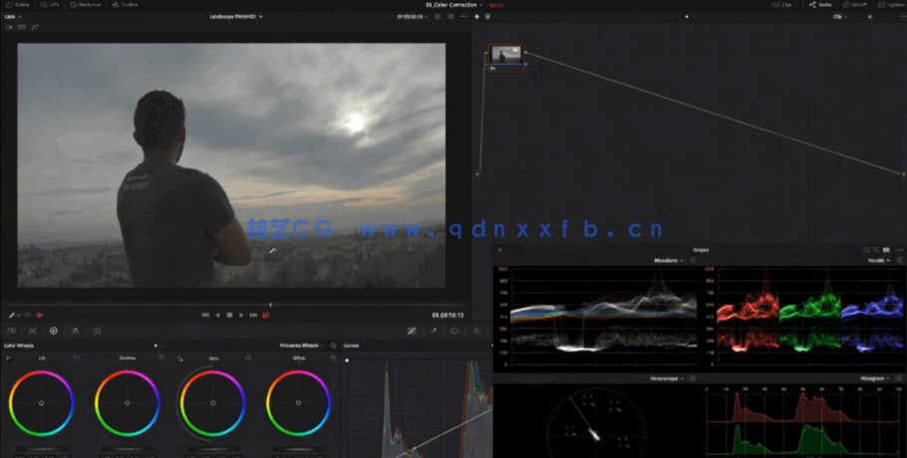Pick white point next to Gain
The height and width of the screenshot is (458, 907).
click(179, 358)
